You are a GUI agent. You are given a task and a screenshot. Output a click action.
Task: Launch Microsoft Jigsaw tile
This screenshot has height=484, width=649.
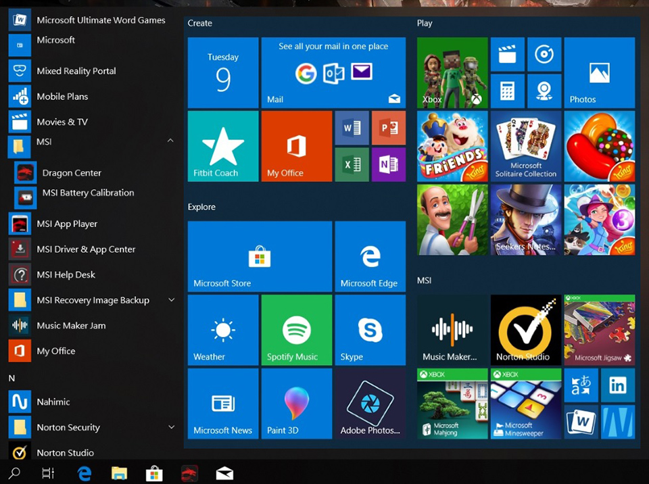(600, 330)
